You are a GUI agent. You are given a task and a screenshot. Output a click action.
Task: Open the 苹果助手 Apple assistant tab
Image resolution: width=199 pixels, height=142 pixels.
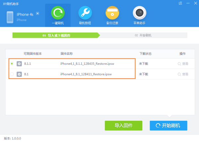(139, 15)
